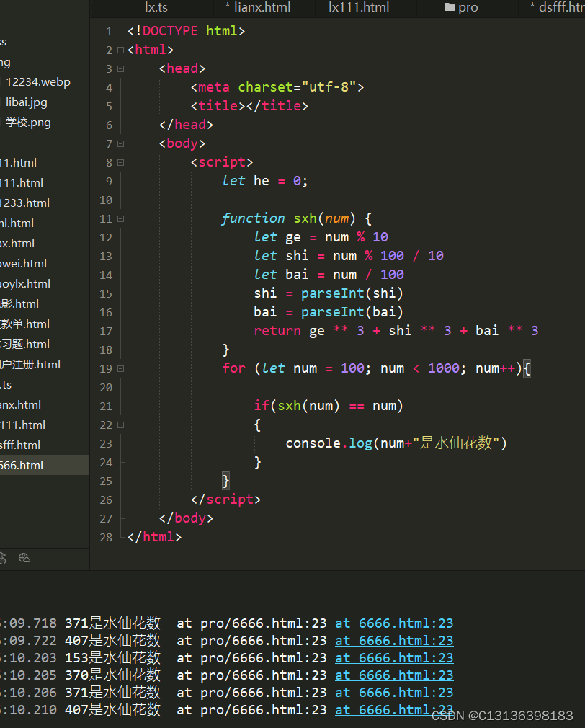
Task: Select the file ending in 款单.html
Action: 24,324
